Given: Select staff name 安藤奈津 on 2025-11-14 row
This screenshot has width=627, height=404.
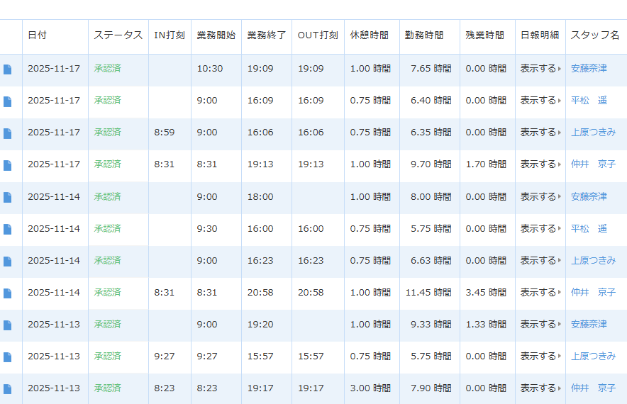Looking at the screenshot, I should (x=589, y=196).
